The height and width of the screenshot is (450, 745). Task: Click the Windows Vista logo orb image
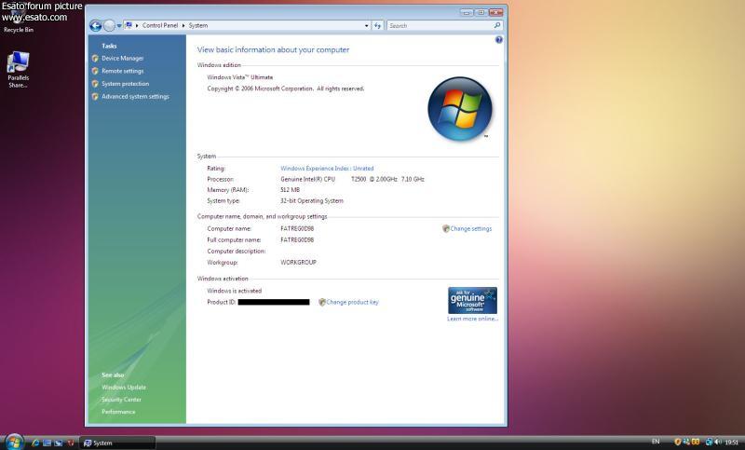coord(460,109)
